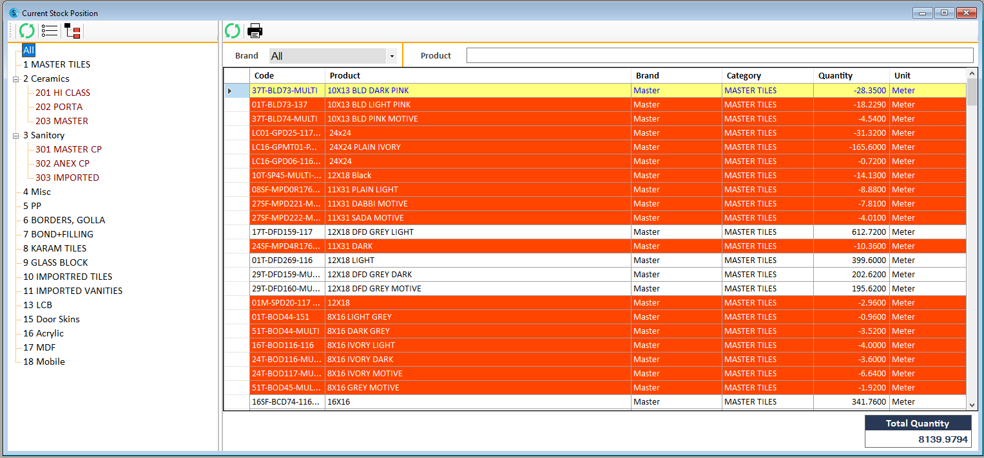Collapse the 2 Ceramics tree node

[x=15, y=80]
